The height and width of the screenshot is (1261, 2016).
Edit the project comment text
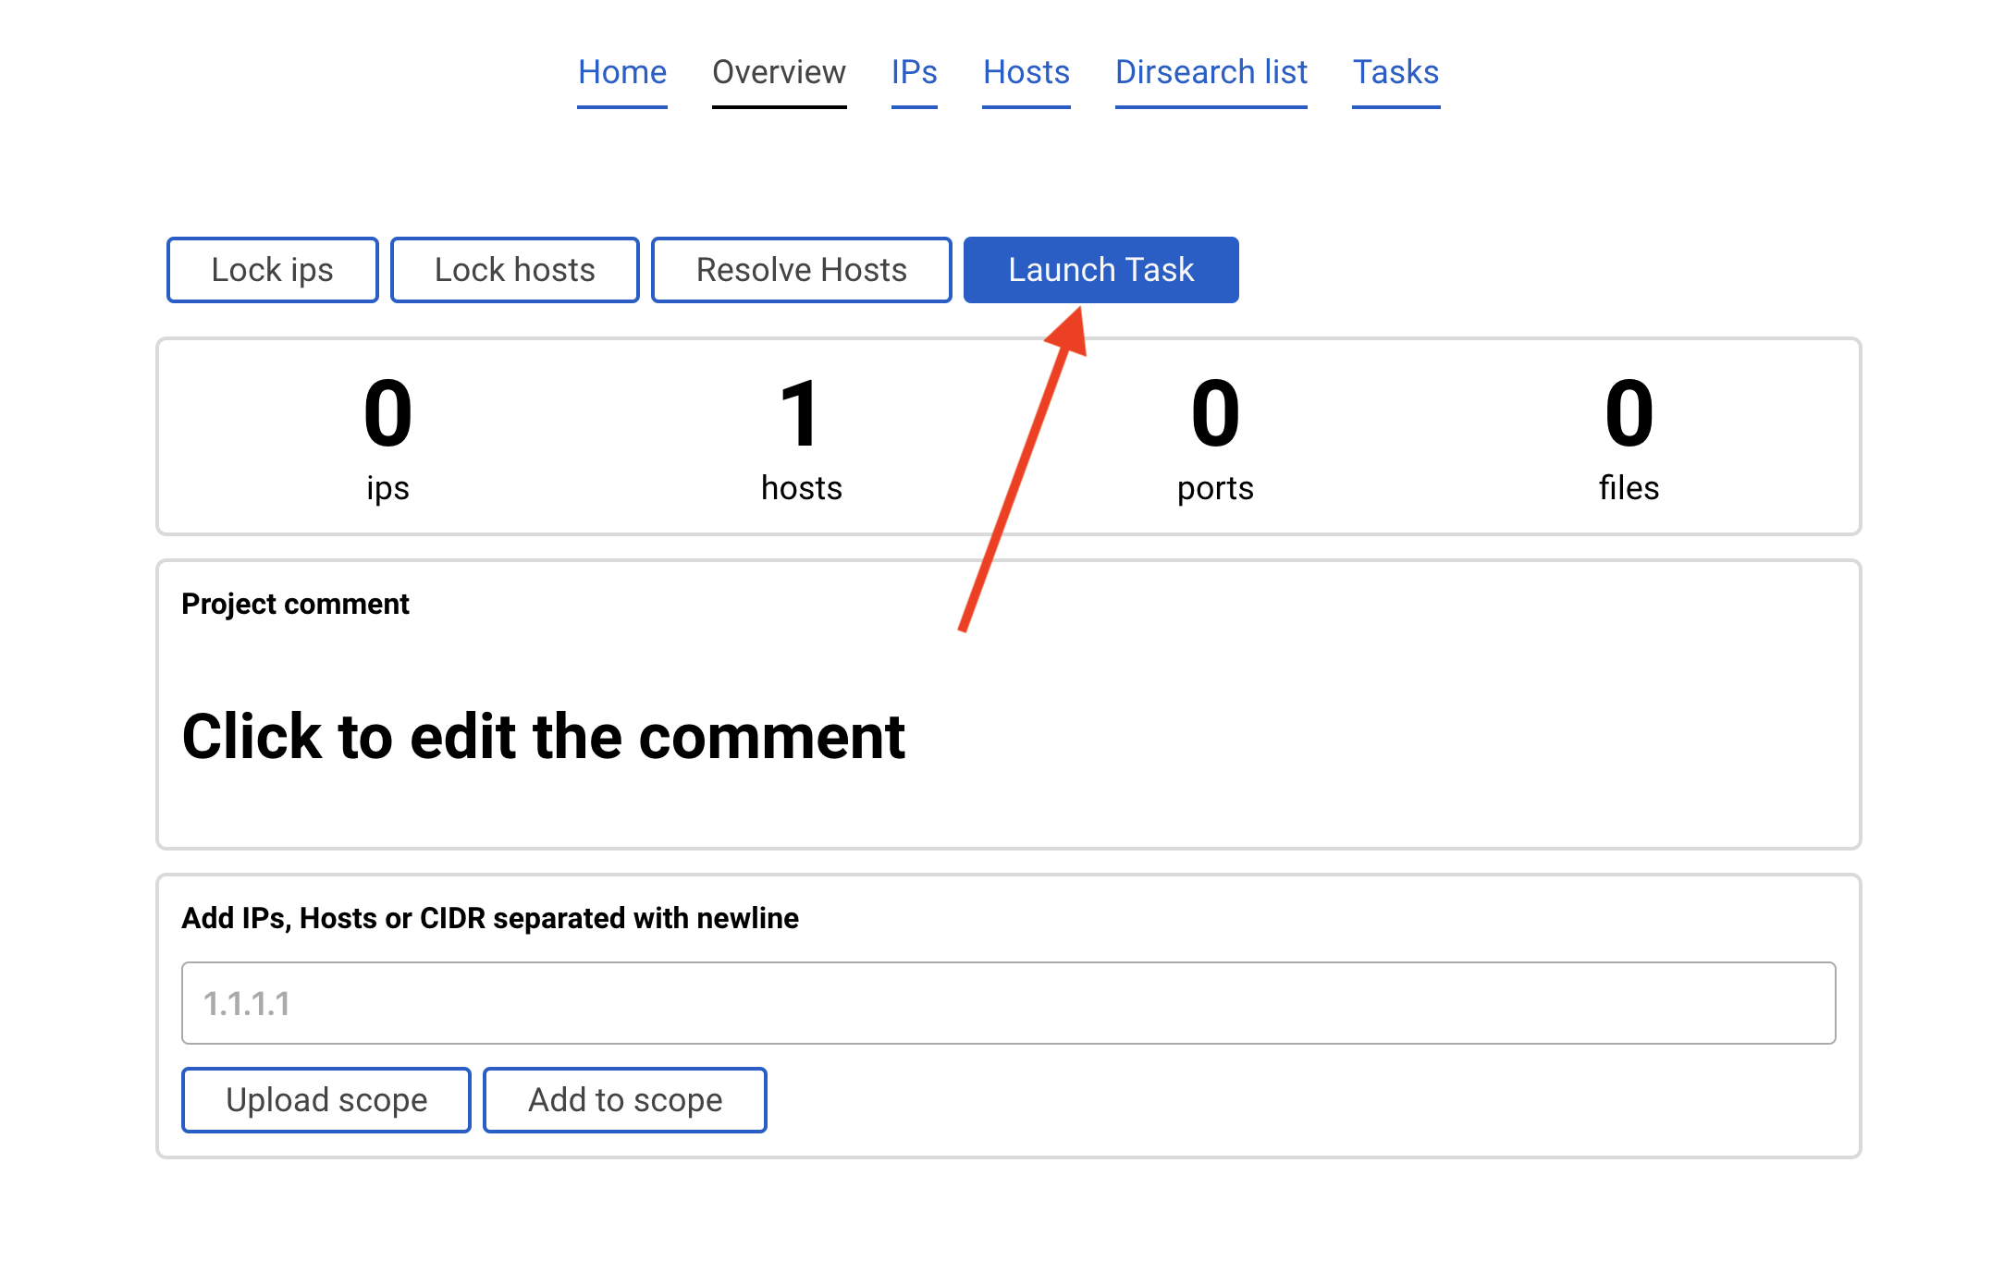tap(543, 737)
